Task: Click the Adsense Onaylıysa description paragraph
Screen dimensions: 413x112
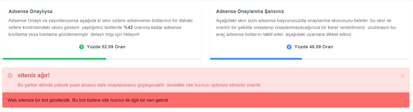Action: 101,28
